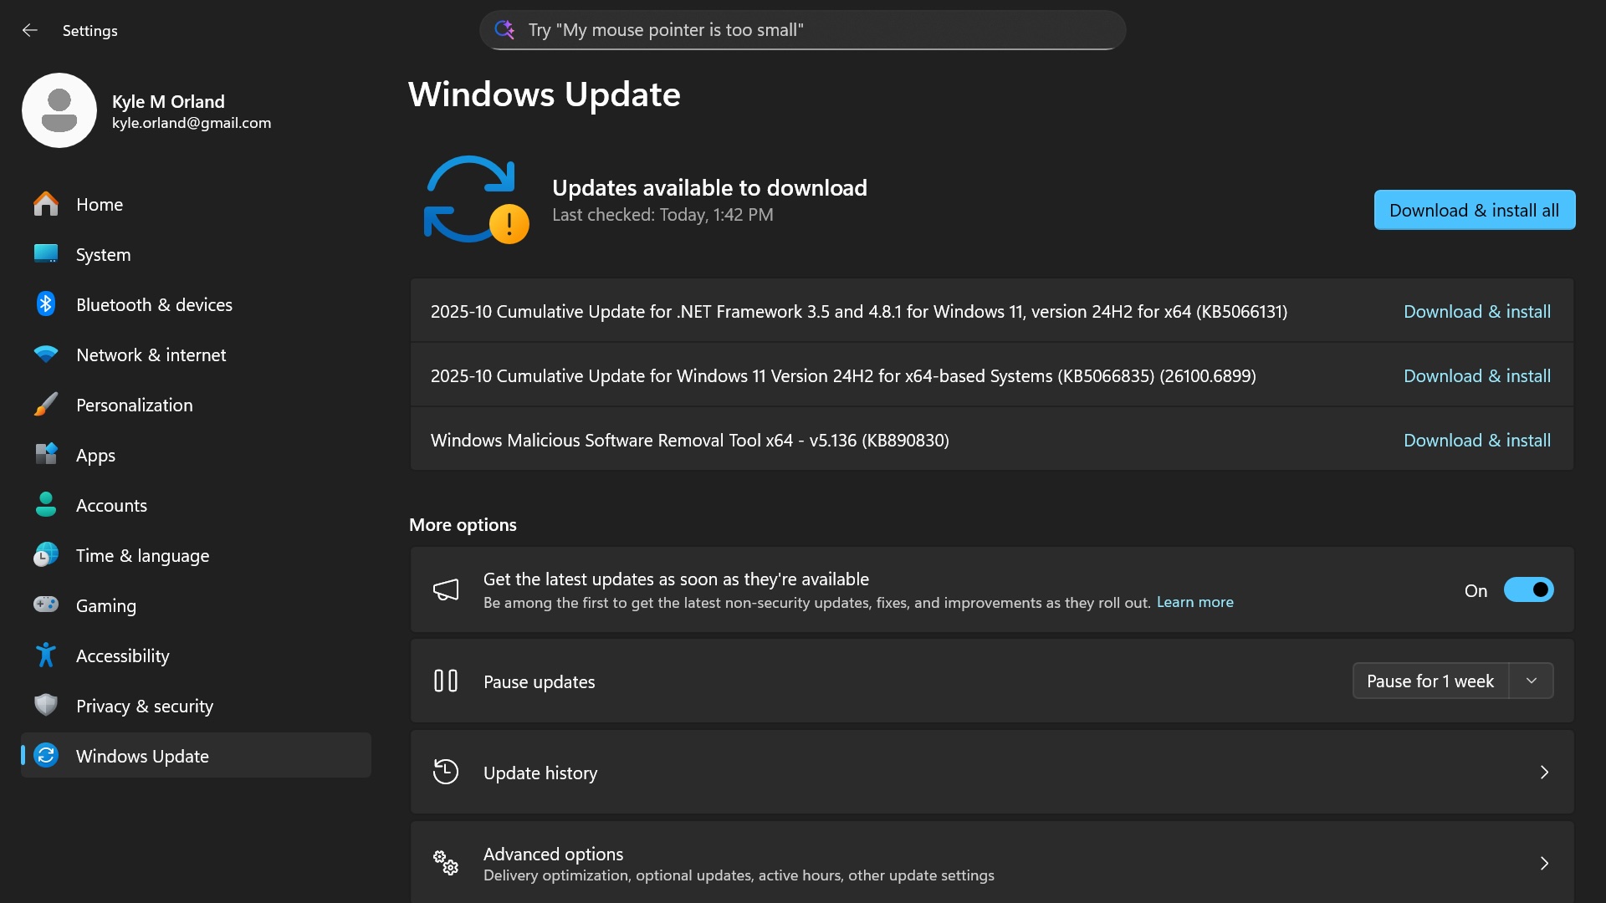
Task: Click the back arrow in Settings header
Action: 30,30
